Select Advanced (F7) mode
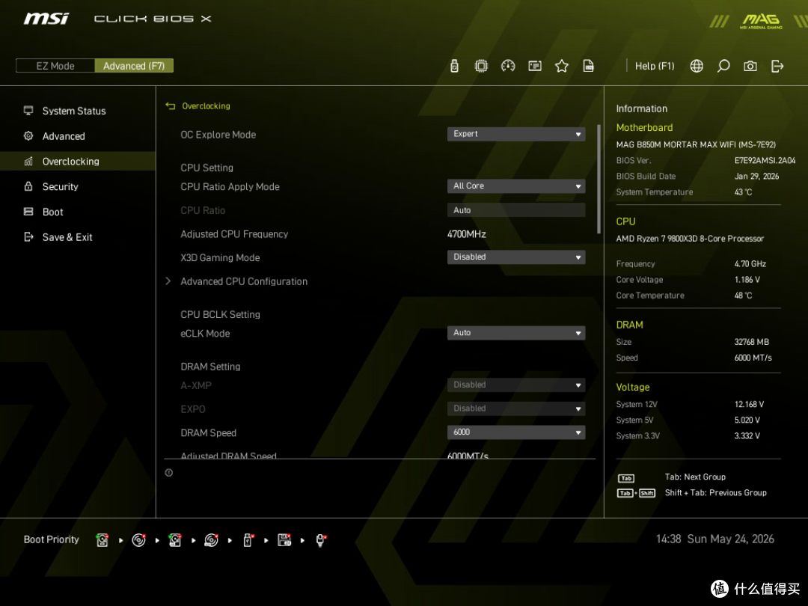Viewport: 808px width, 606px height. [134, 66]
